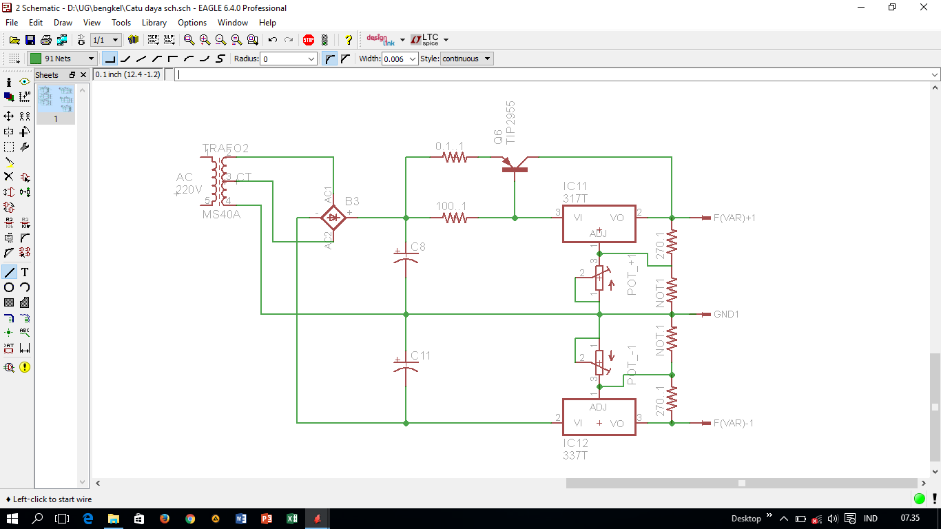The height and width of the screenshot is (529, 941).
Task: Select the Arc drawing tool
Action: point(25,287)
